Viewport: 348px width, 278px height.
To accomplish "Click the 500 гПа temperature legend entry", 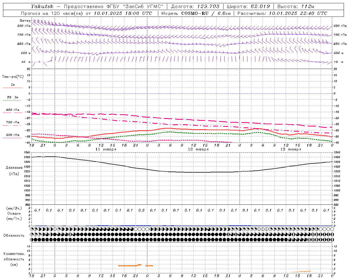I will (12, 136).
